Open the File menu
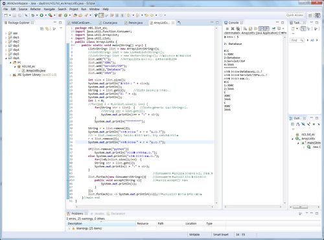Viewport: 324px width, 240px height. tap(5, 9)
